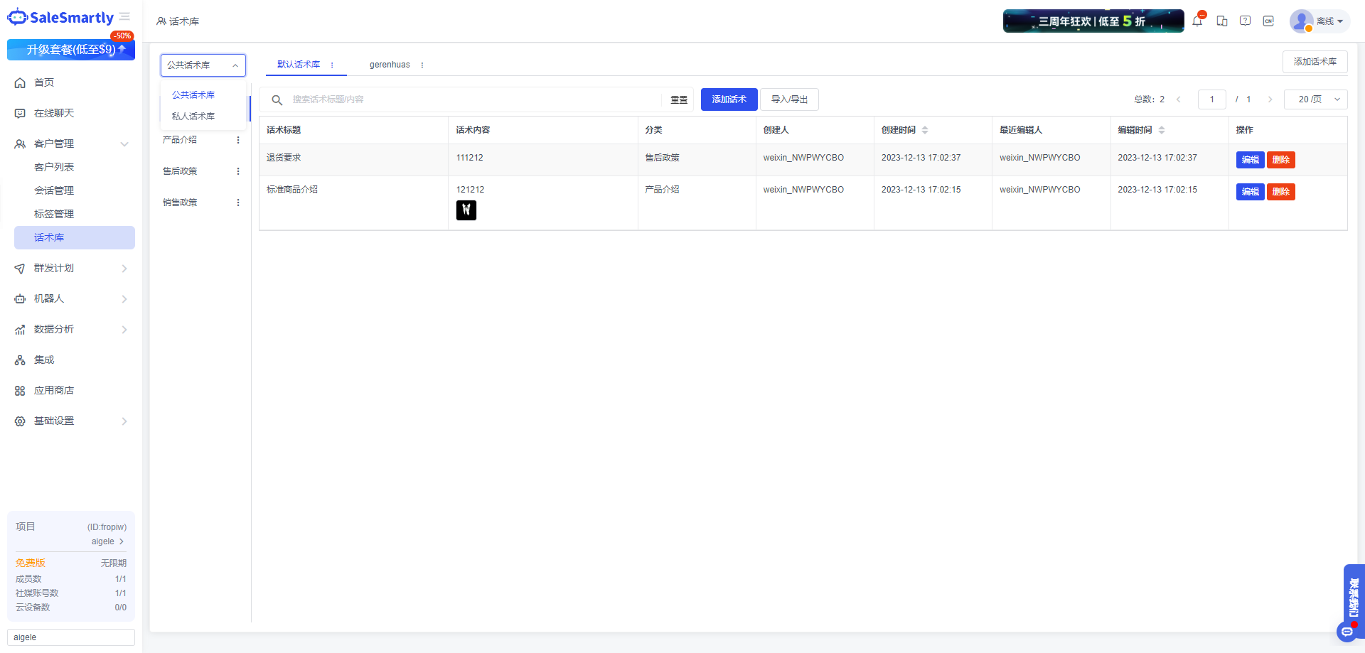This screenshot has height=653, width=1365.
Task: Select 私人话术库 from dropdown list
Action: coord(193,117)
